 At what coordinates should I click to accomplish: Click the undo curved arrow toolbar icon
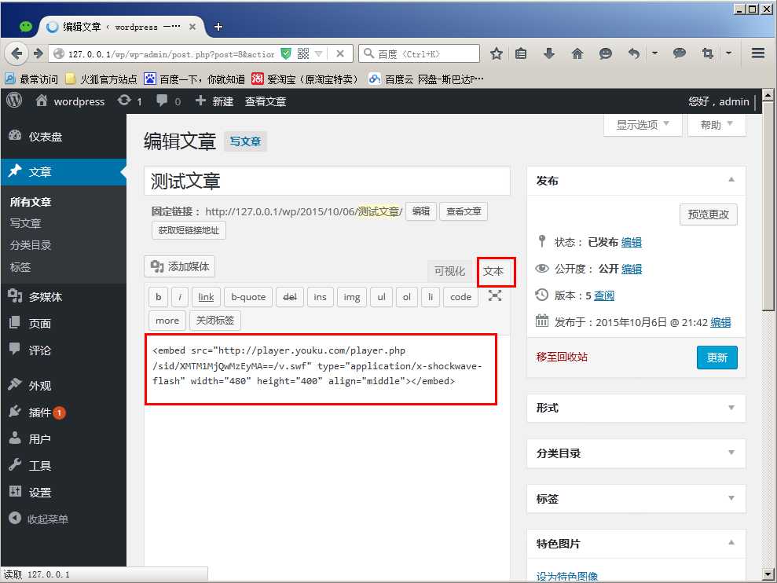click(633, 53)
